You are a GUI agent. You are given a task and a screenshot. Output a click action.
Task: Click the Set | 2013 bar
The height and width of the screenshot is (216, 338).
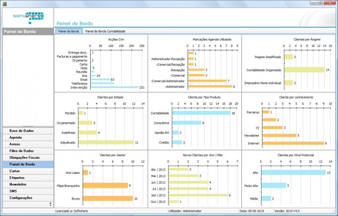(198, 195)
